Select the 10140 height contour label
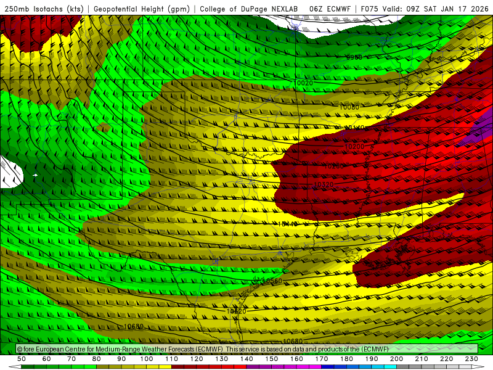 (354, 128)
